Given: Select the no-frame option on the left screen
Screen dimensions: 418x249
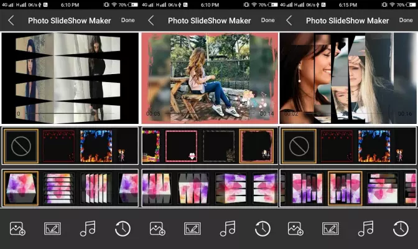Looking at the screenshot, I should click(21, 146).
